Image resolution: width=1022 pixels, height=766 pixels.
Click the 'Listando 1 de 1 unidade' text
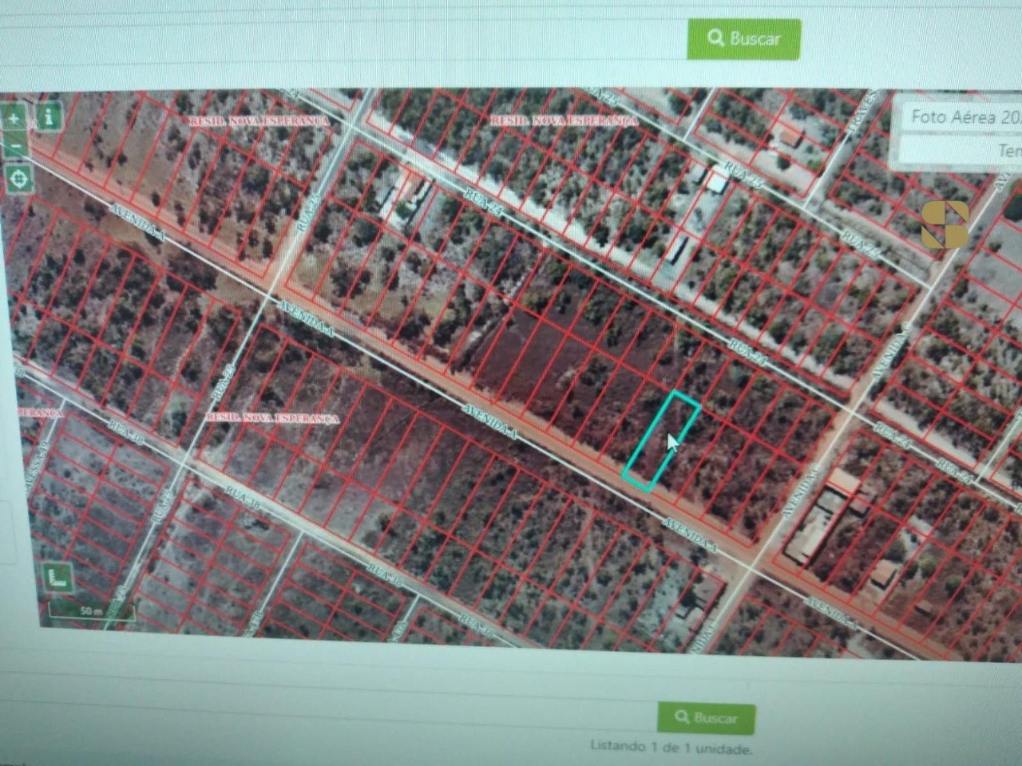(671, 748)
